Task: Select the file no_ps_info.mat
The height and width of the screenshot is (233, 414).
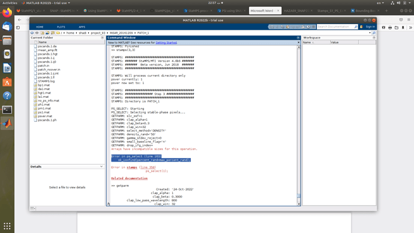Action: tap(49, 101)
